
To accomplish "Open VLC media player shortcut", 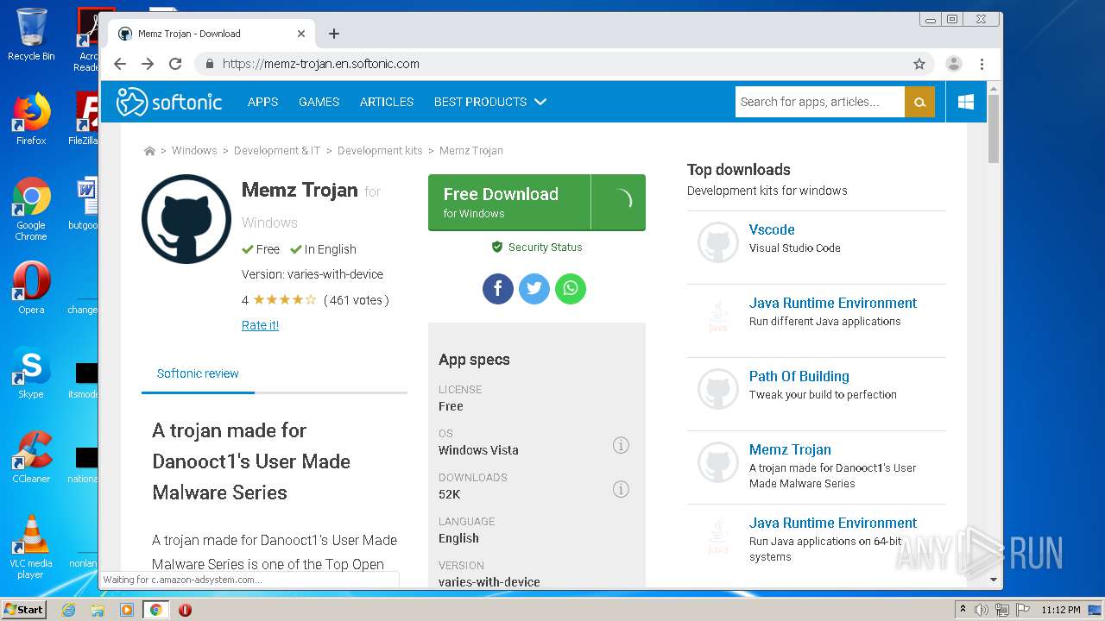I will click(x=31, y=547).
